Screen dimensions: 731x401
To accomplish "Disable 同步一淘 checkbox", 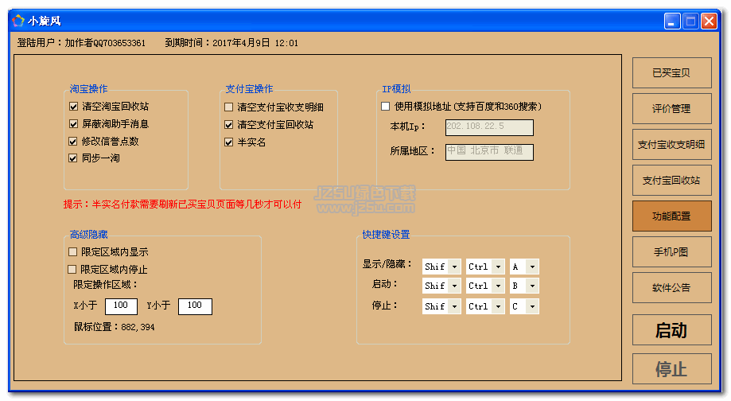I will [x=72, y=158].
